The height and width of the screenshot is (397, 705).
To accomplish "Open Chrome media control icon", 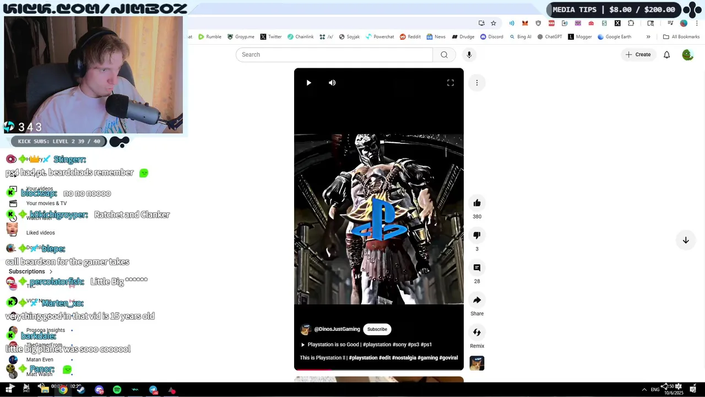I will 670,23.
